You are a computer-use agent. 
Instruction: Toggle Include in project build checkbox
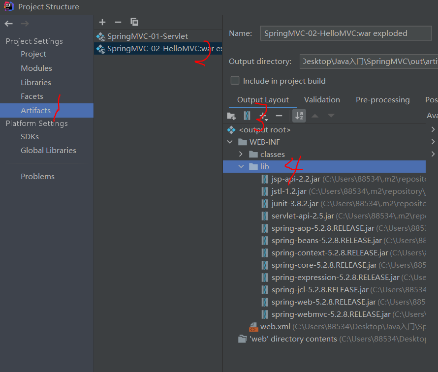(x=235, y=80)
